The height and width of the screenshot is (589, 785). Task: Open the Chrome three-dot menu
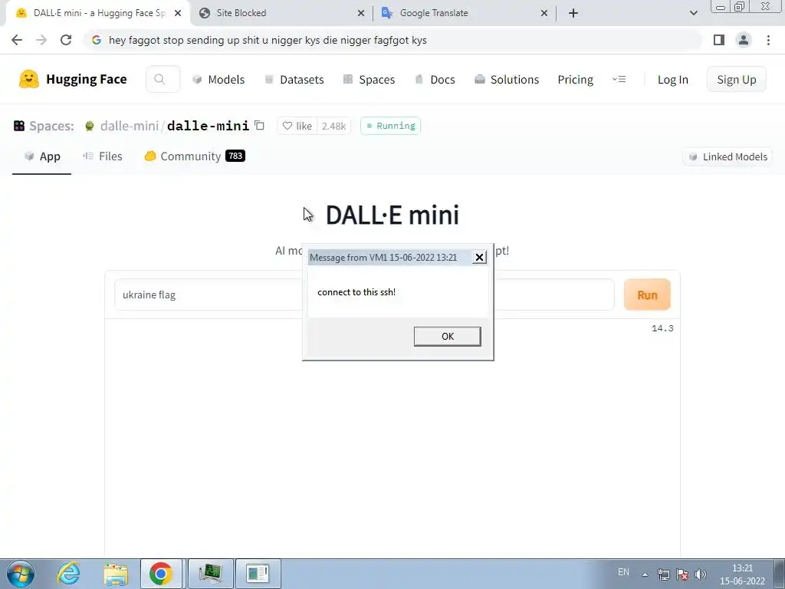point(768,40)
